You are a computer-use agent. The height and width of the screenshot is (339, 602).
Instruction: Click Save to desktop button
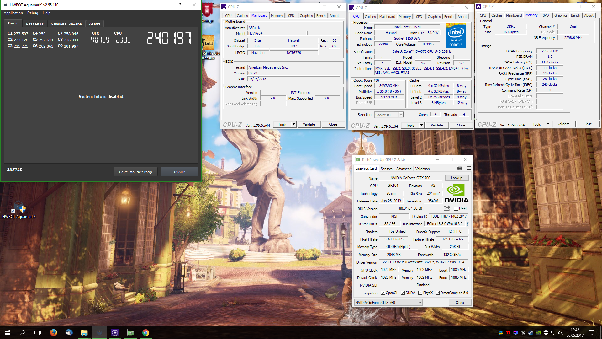135,172
